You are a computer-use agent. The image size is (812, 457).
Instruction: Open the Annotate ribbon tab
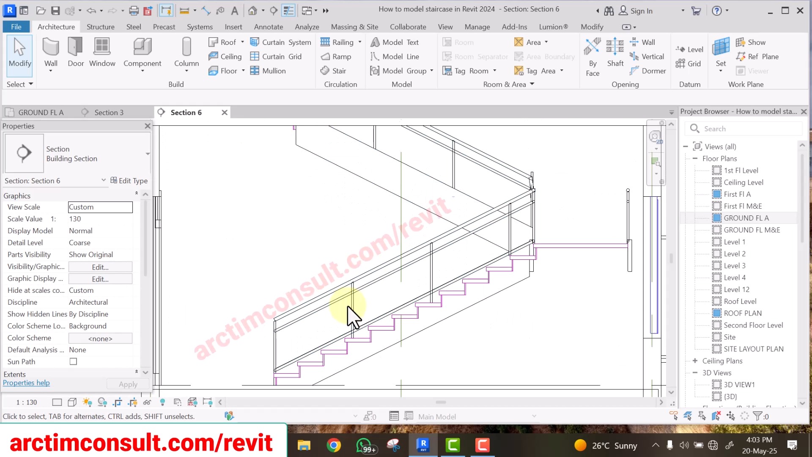(269, 27)
